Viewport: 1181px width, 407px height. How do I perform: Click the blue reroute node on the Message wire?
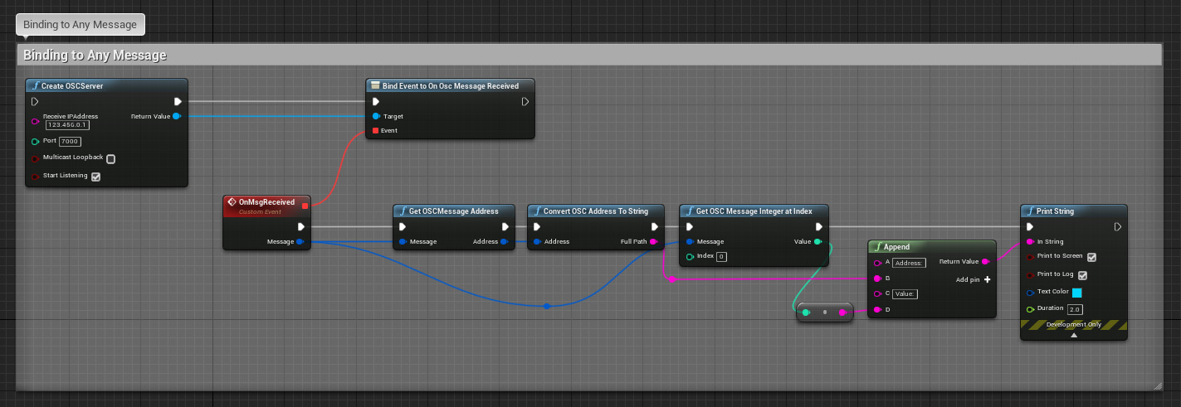coord(547,306)
